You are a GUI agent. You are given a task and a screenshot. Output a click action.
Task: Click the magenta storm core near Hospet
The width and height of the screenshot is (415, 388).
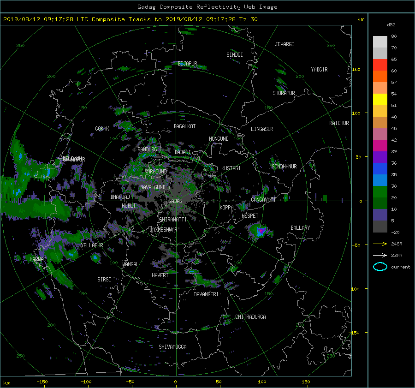point(261,231)
